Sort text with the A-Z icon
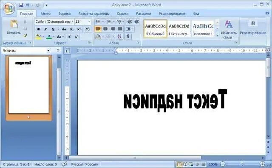This screenshot has width=272, height=168. pyautogui.click(x=120, y=36)
